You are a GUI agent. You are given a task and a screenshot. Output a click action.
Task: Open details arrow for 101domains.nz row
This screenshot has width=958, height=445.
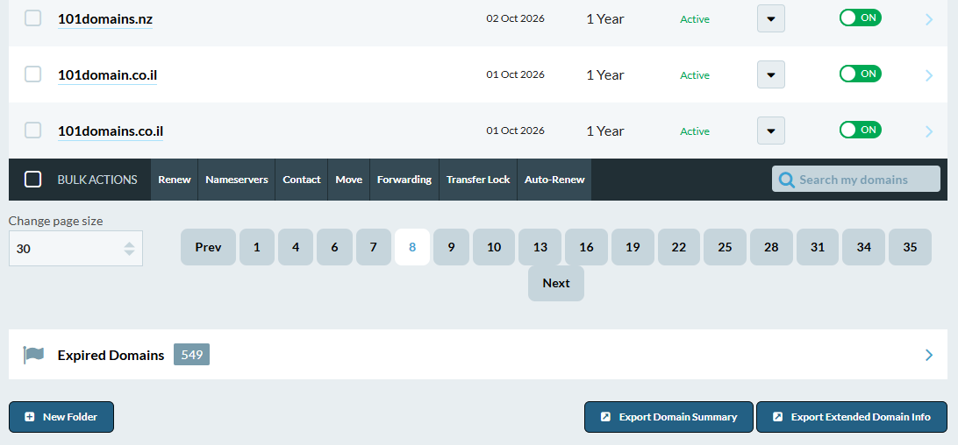(x=929, y=19)
